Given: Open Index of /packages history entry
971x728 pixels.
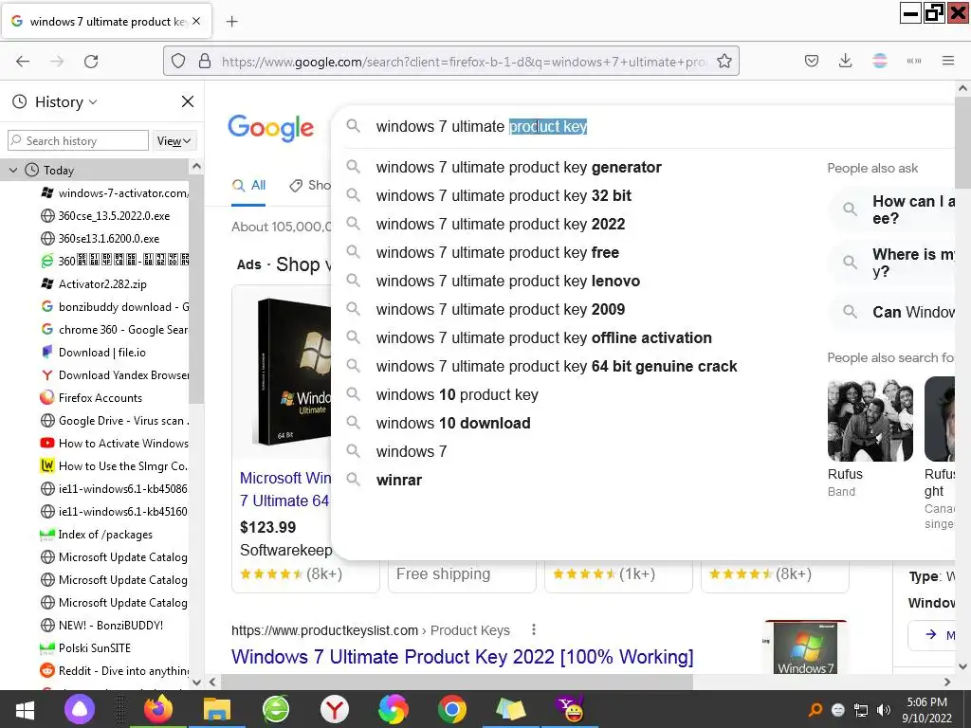Looking at the screenshot, I should coord(97,535).
